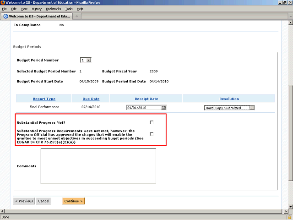Viewport: 293px width, 220px height.
Task: Open the Tools menu
Action: 69,9
